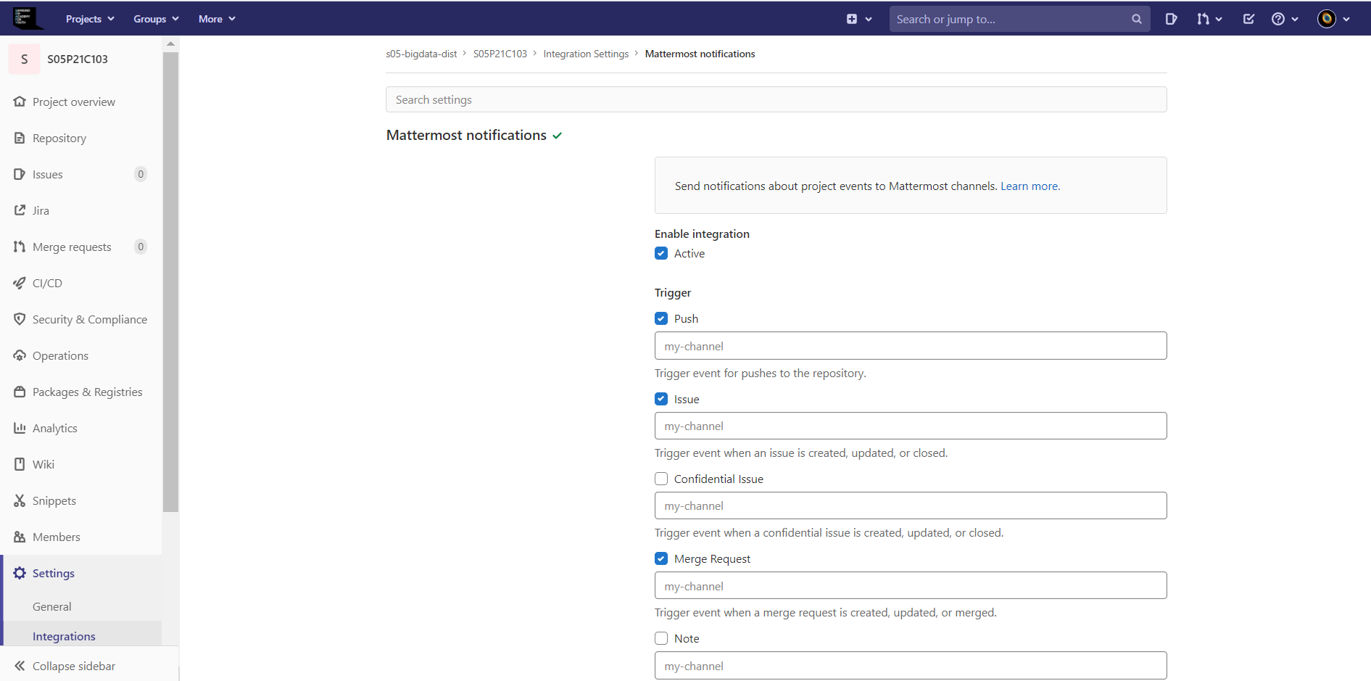
Task: Click the Jira external link icon
Action: pyautogui.click(x=20, y=210)
